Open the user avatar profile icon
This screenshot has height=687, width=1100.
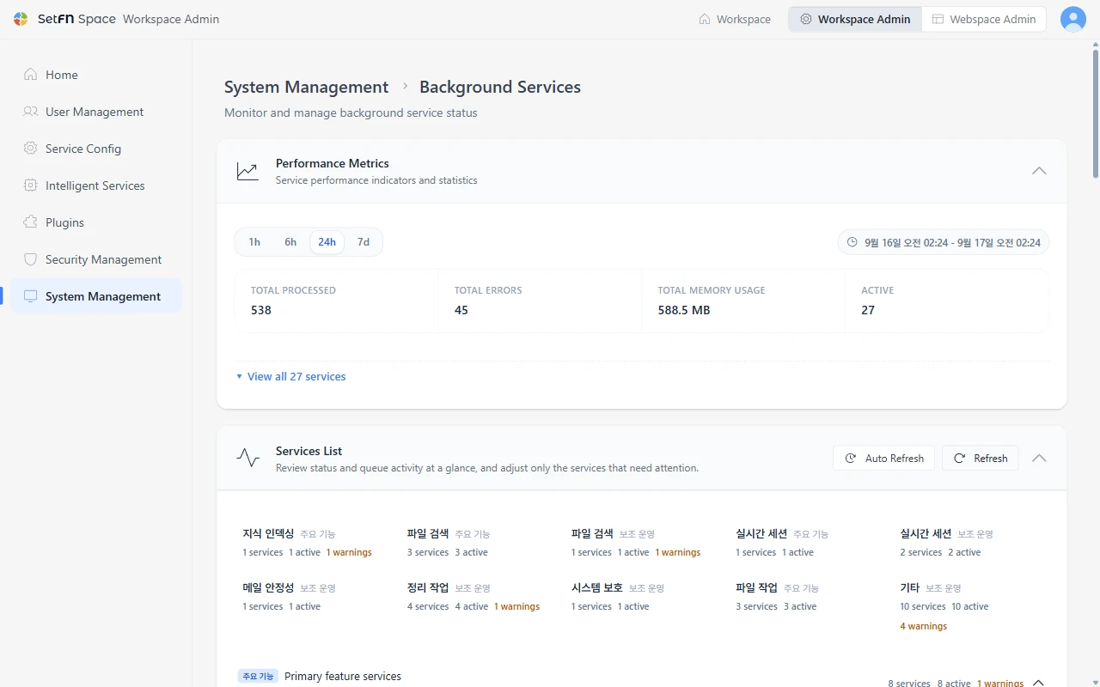tap(1073, 19)
